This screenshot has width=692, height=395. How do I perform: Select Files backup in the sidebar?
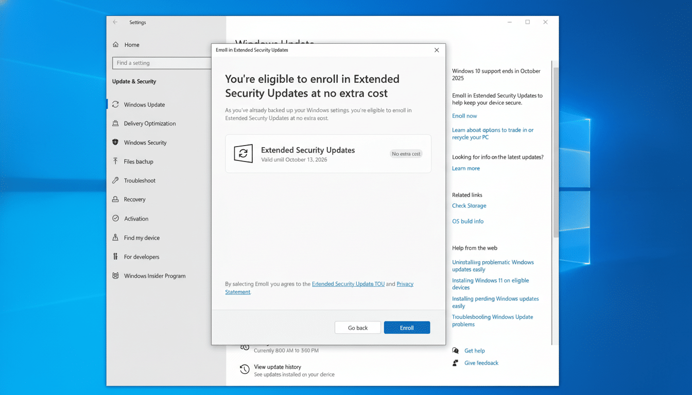coord(140,161)
